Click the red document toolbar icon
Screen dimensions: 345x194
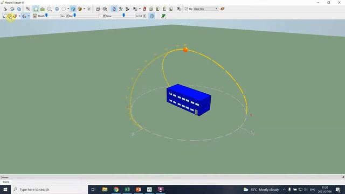coord(144,9)
